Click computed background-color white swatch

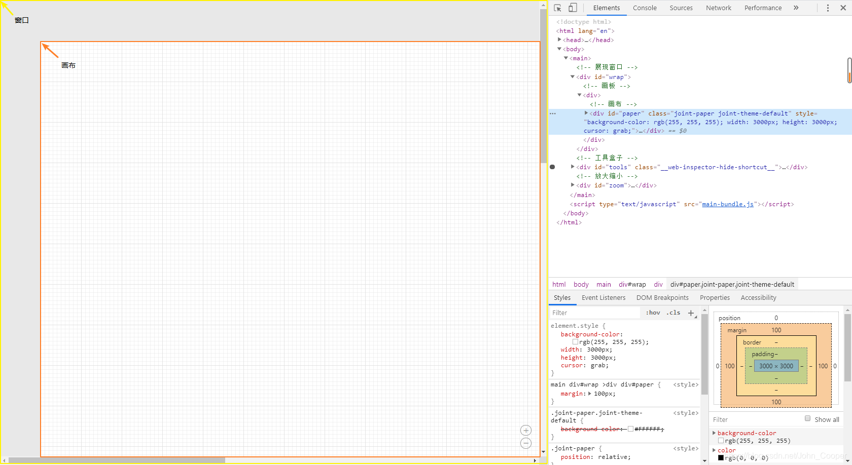pos(721,441)
